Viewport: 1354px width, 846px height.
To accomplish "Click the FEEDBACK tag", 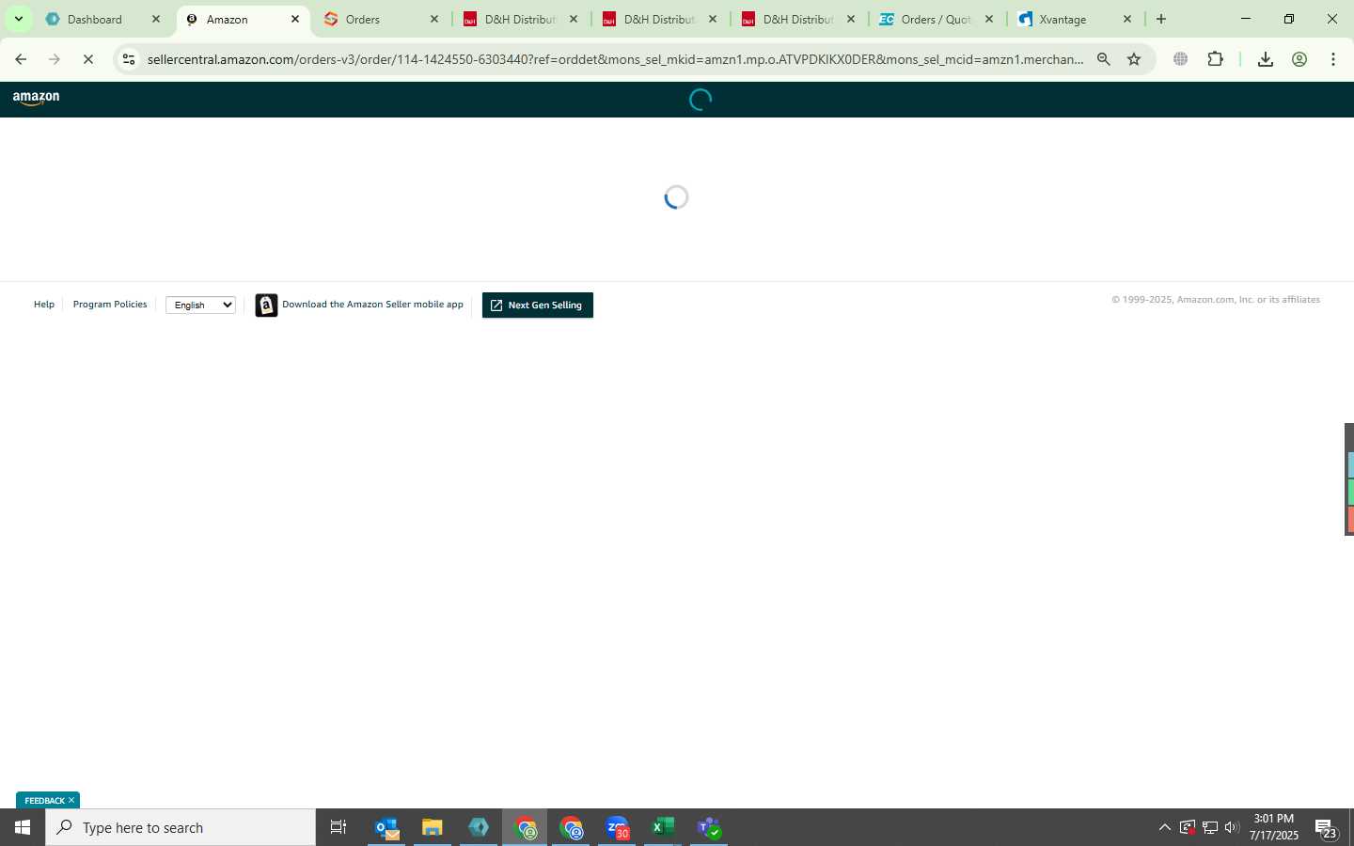I will 44,801.
